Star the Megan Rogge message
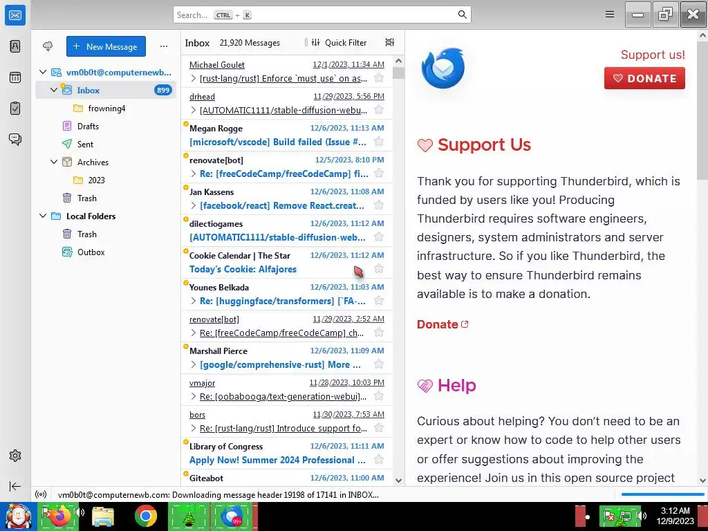The image size is (708, 531). point(379,142)
